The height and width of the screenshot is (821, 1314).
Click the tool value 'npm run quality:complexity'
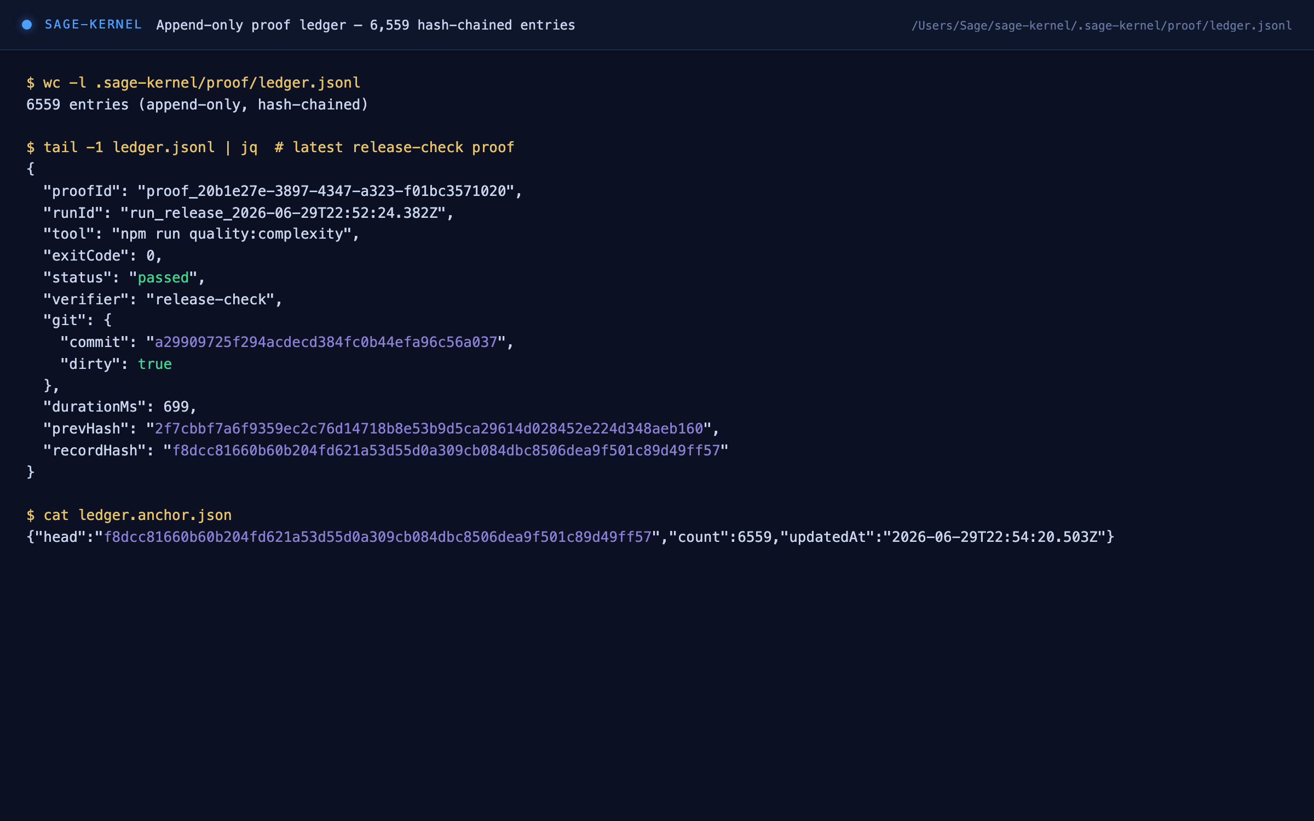[x=232, y=234]
